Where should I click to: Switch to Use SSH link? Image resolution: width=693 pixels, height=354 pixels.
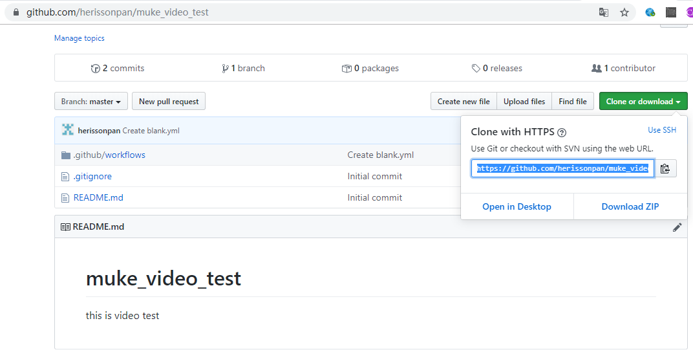662,130
